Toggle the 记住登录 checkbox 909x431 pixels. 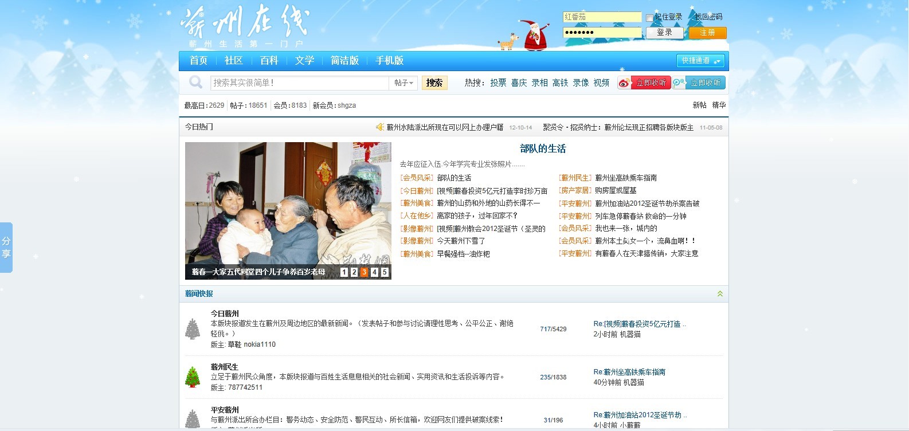coord(649,18)
